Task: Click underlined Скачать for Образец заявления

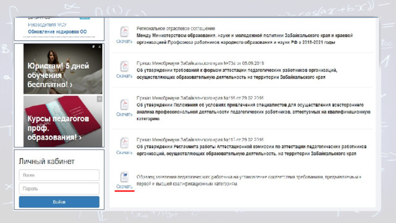Action: pos(124,186)
